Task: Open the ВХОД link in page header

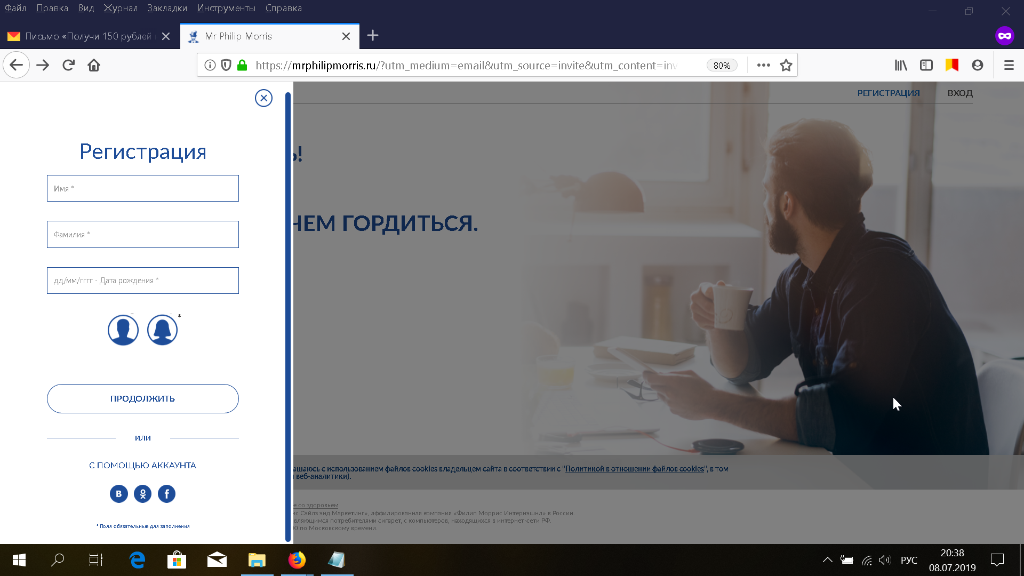Action: (960, 93)
